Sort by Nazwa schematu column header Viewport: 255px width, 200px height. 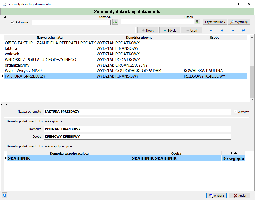click(x=50, y=37)
